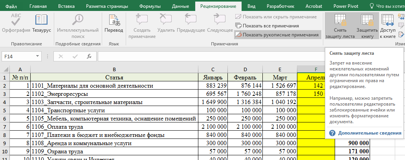
Task: Click the allow users to edit ranges icon
Action: (x=401, y=25)
